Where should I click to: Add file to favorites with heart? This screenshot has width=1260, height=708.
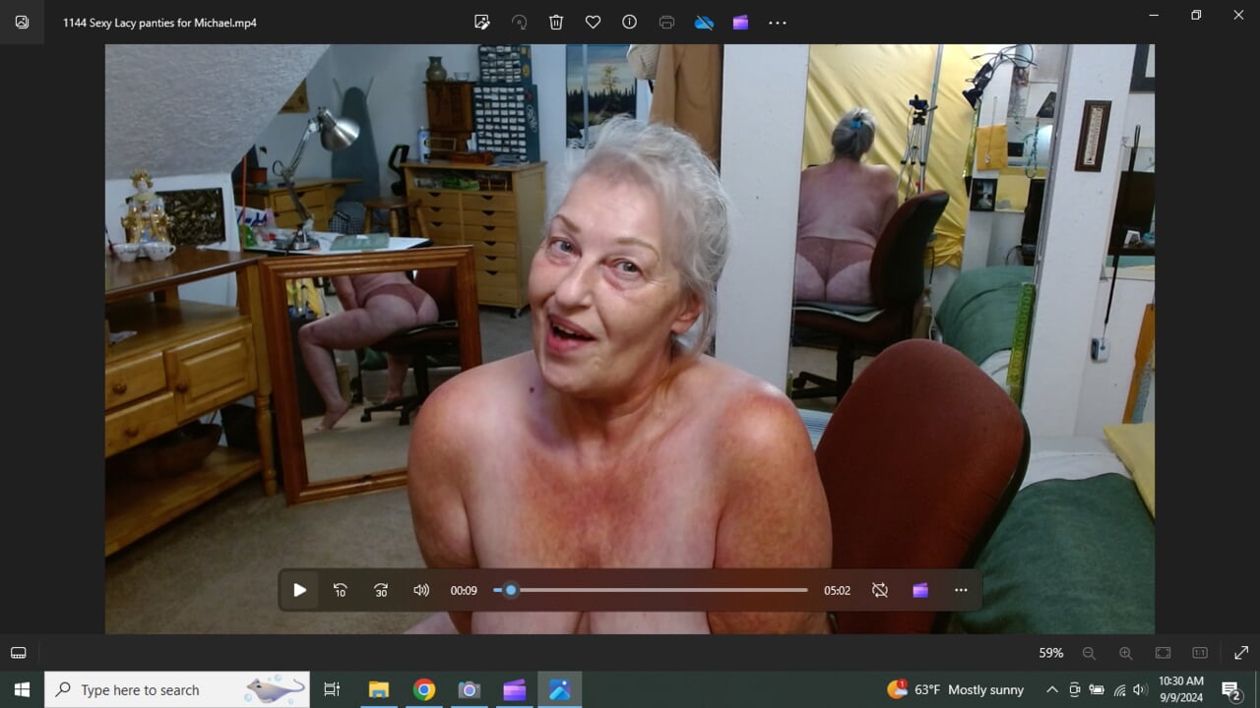[x=593, y=22]
